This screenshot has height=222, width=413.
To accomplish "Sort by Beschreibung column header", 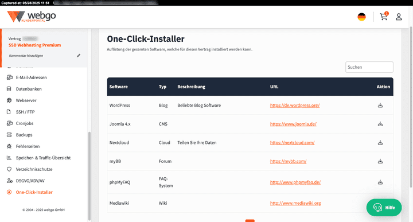I will click(x=191, y=87).
